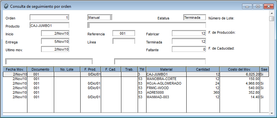Select the ADRE5000 material row
The width and height of the screenshot is (277, 118).
[136, 92]
